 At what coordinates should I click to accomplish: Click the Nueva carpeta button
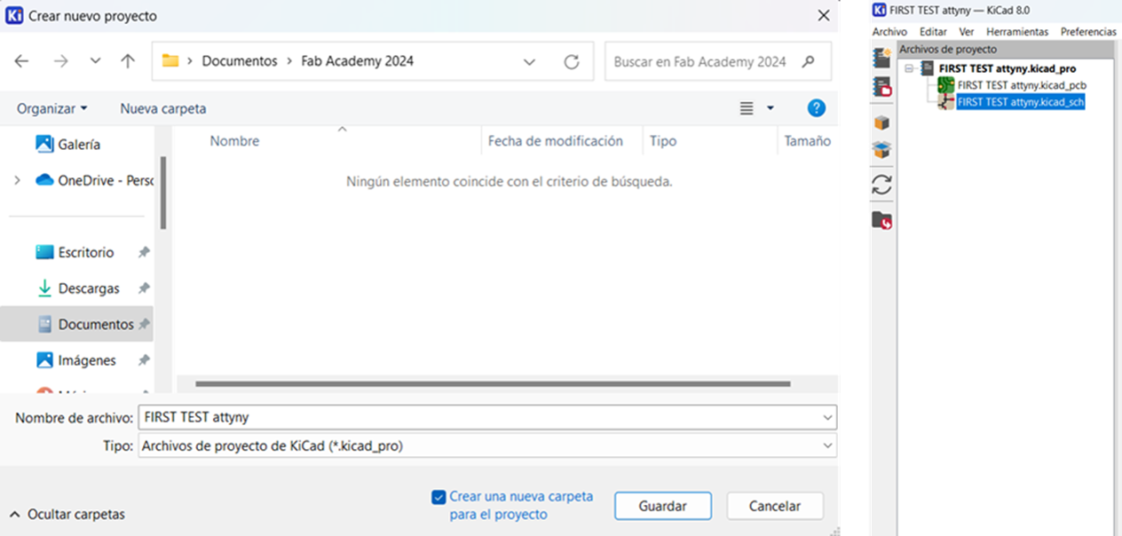click(163, 108)
